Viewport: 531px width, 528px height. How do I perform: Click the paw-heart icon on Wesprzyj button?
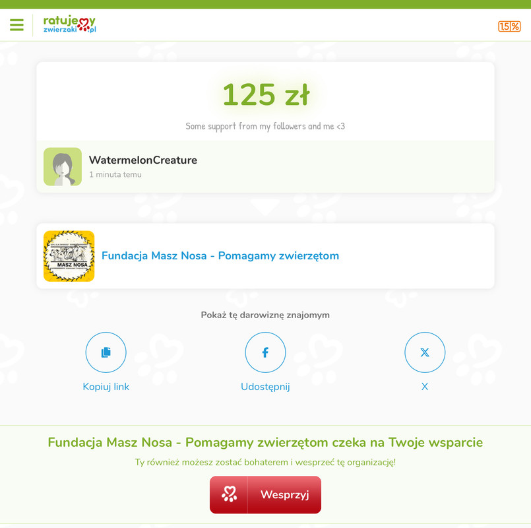pyautogui.click(x=229, y=494)
